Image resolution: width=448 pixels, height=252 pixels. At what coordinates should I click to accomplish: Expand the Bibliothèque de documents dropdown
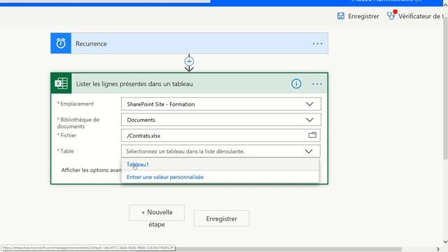tap(309, 120)
